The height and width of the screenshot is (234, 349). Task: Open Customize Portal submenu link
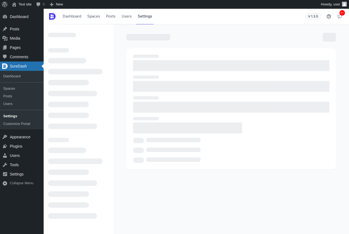[17, 124]
